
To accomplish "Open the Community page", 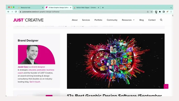I will tap(112, 20).
